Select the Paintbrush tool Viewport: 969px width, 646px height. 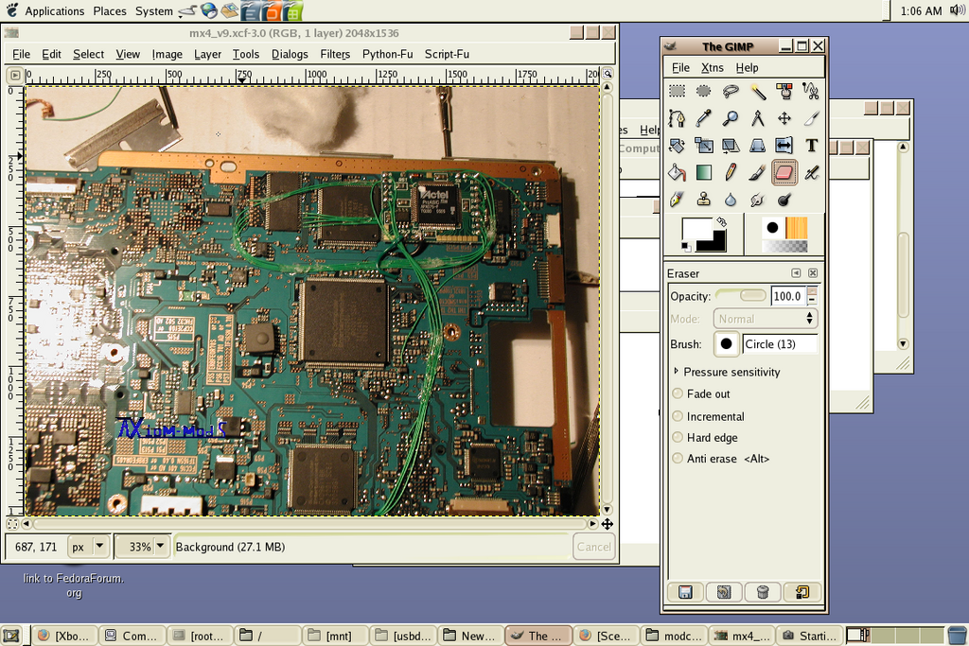click(756, 172)
